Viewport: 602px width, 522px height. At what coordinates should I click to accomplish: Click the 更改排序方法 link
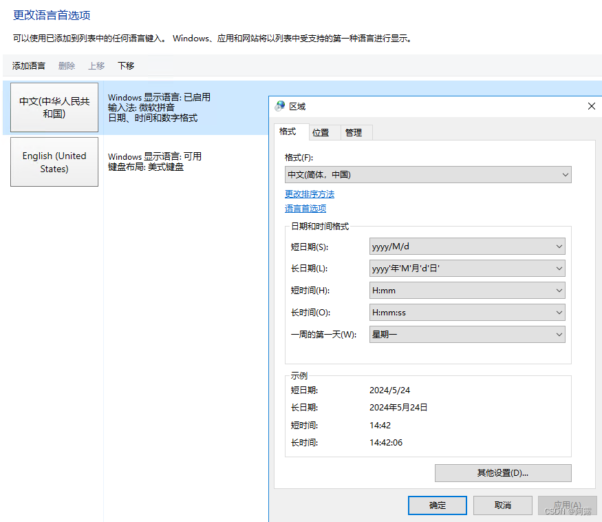(x=310, y=194)
